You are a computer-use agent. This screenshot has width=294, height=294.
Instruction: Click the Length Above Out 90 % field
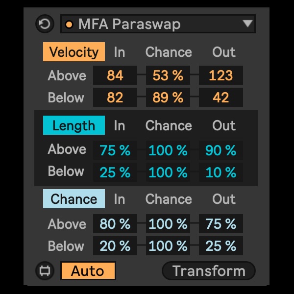coord(220,150)
